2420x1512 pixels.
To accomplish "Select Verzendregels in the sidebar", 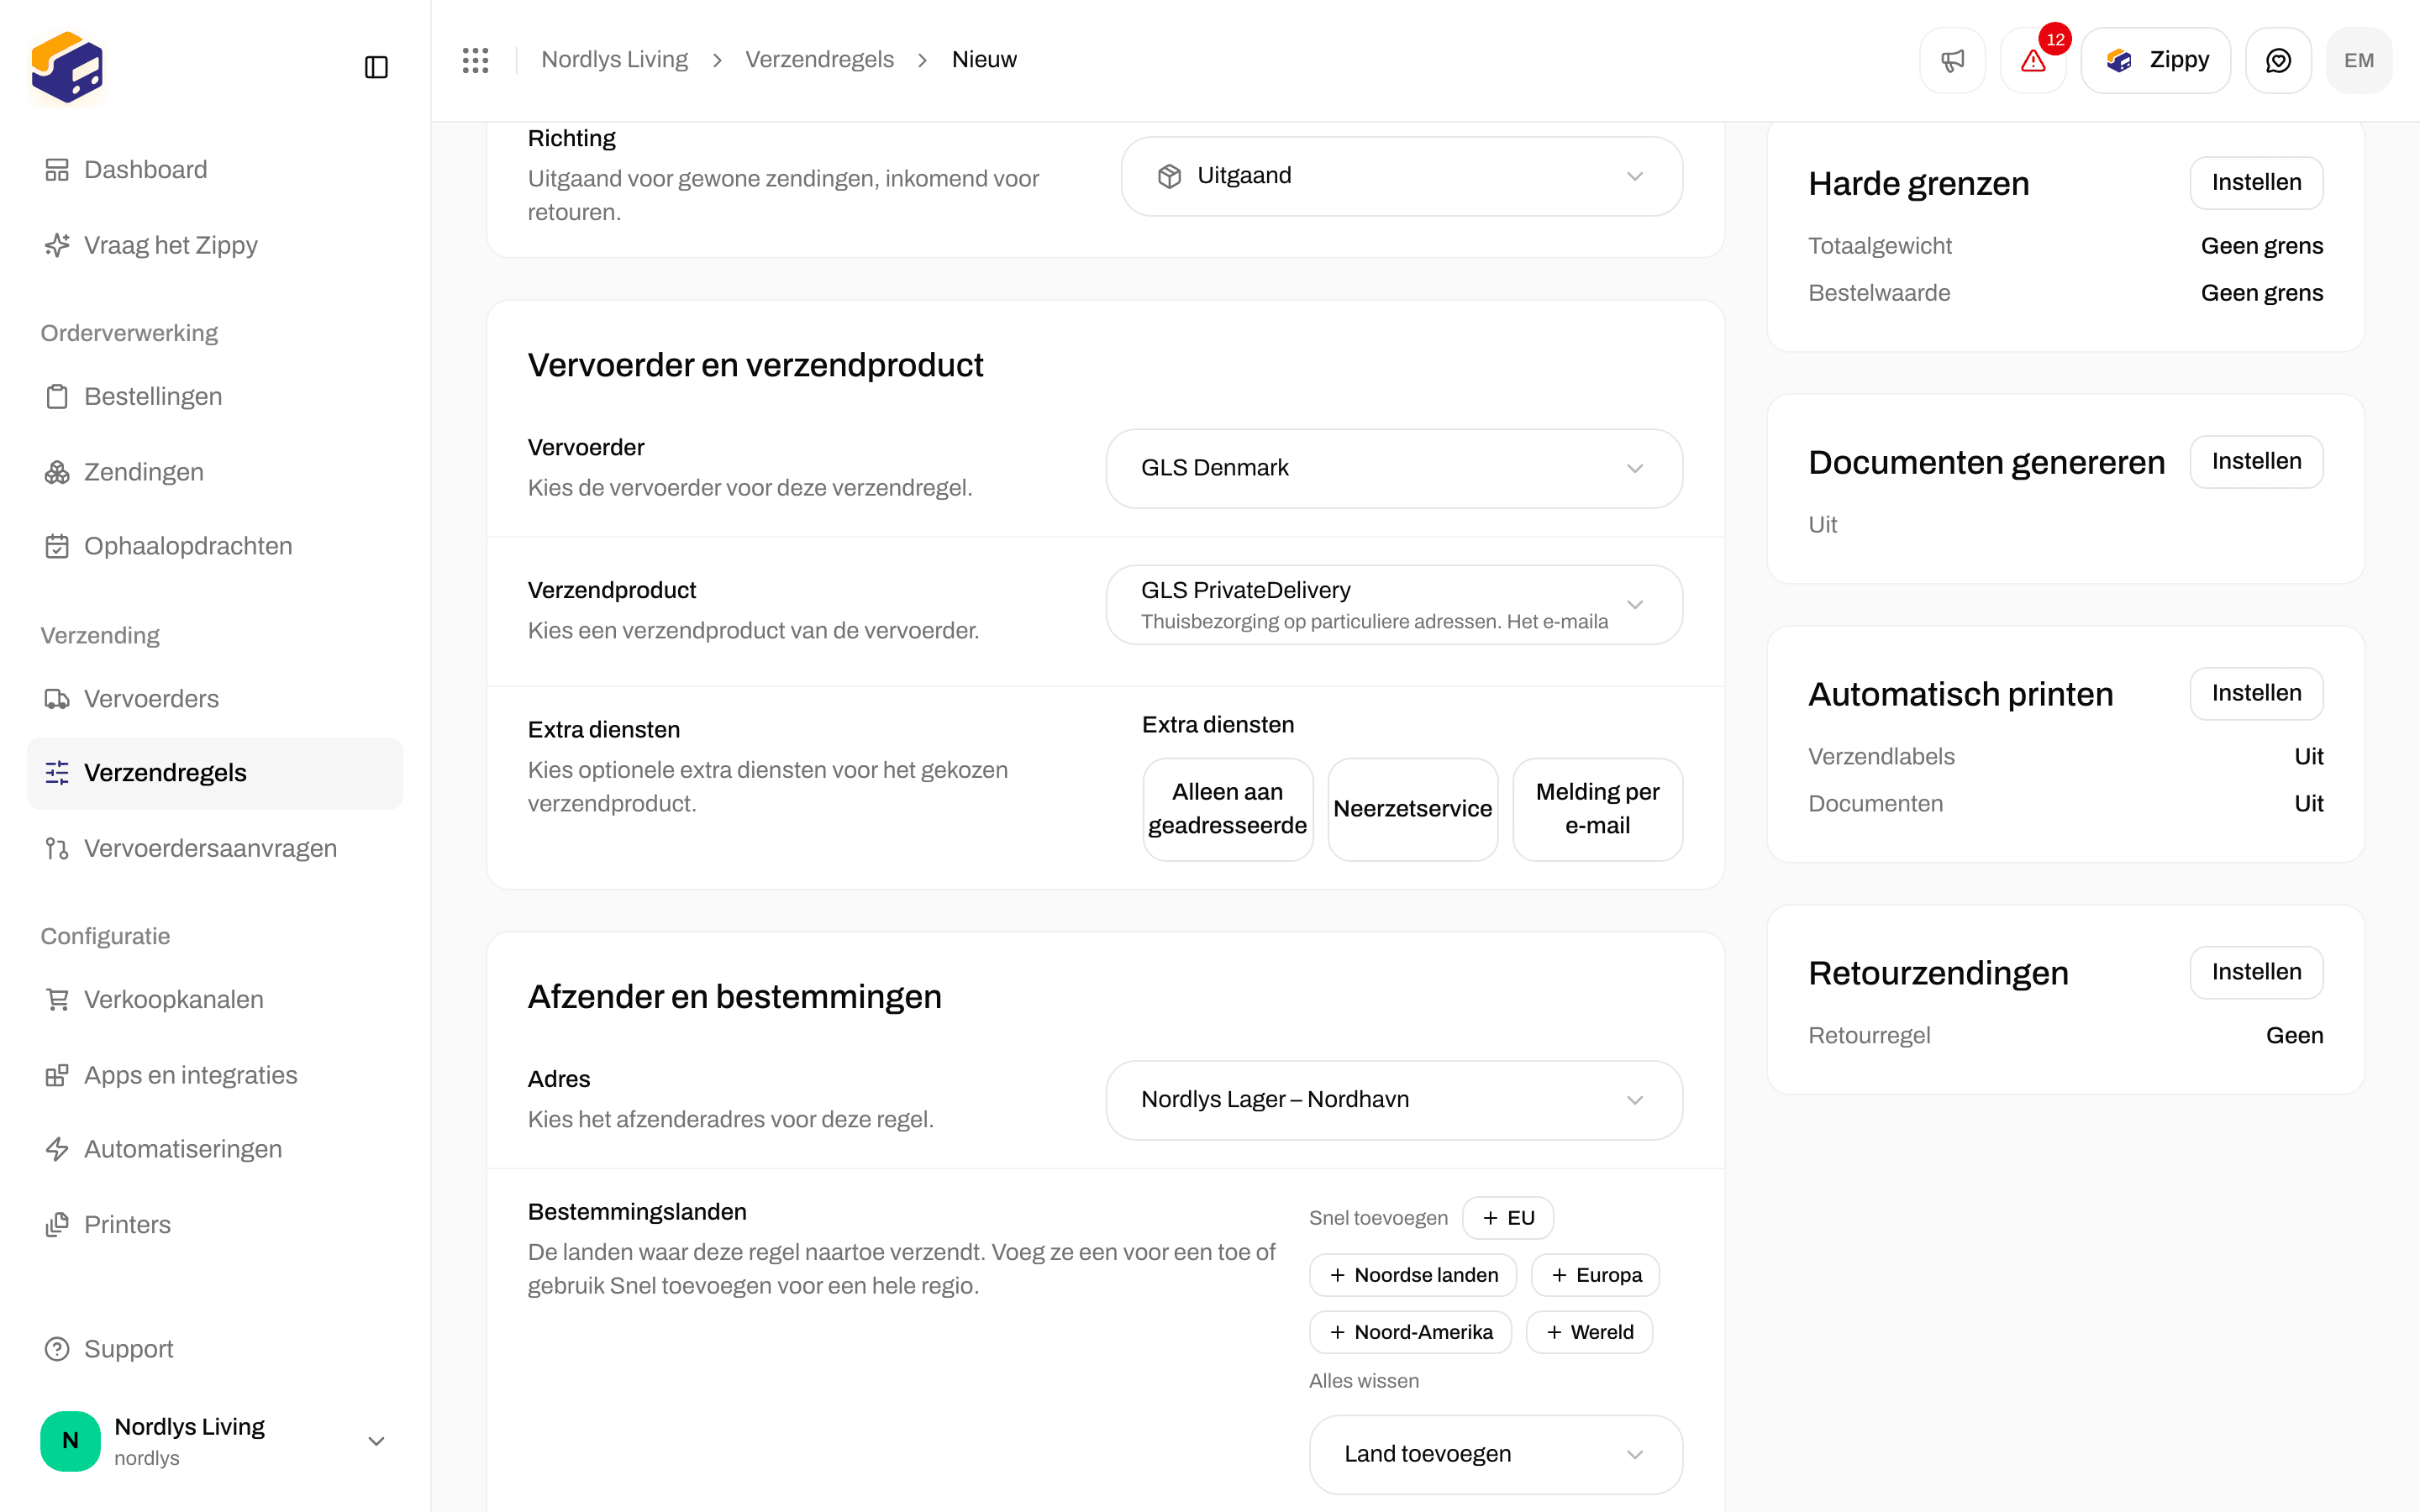I will (x=215, y=773).
